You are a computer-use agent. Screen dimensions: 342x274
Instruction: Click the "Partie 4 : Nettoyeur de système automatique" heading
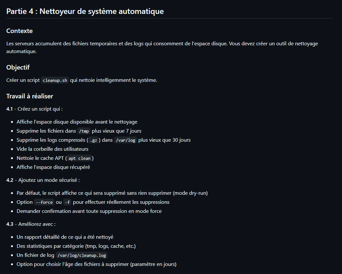(x=85, y=11)
